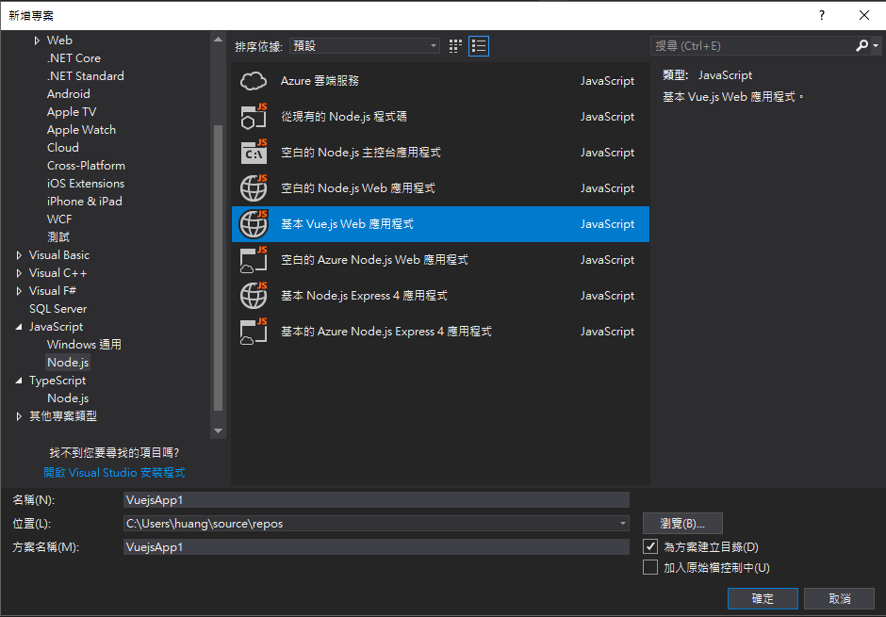
Task: Click the 名稱 project name field
Action: point(376,499)
